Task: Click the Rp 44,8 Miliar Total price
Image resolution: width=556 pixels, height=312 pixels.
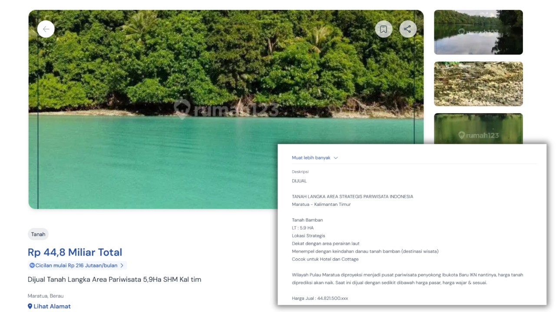Action: pos(75,252)
